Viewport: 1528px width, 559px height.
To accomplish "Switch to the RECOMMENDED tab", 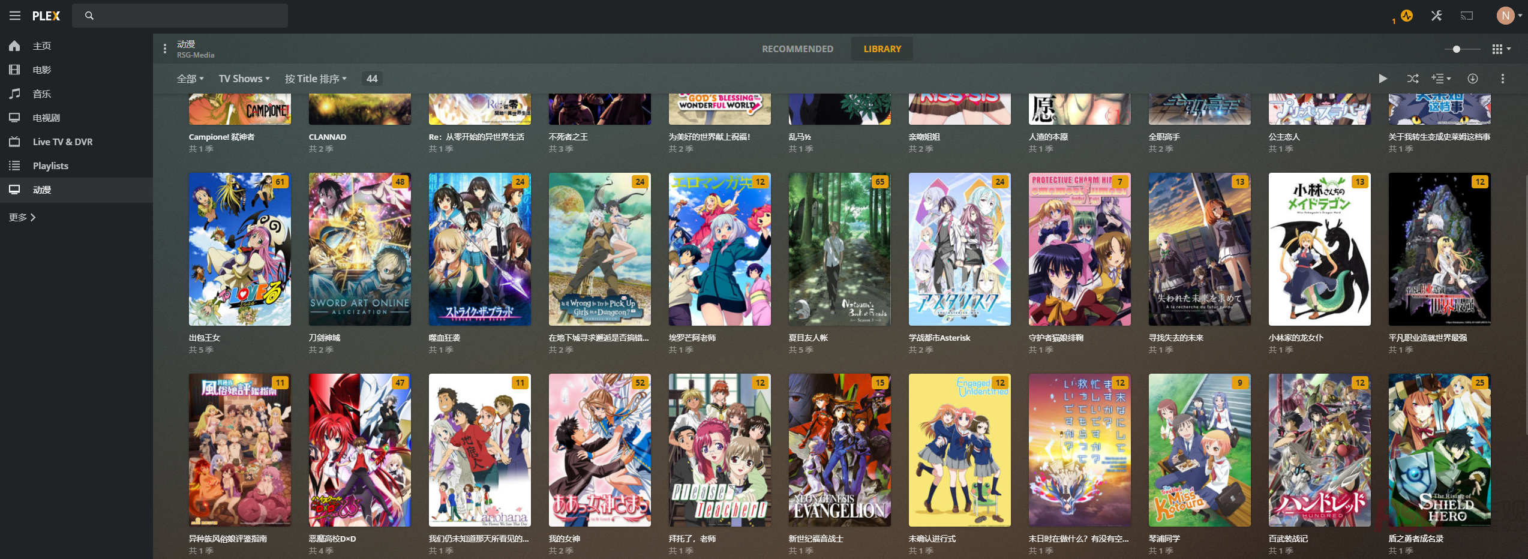I will coord(797,49).
